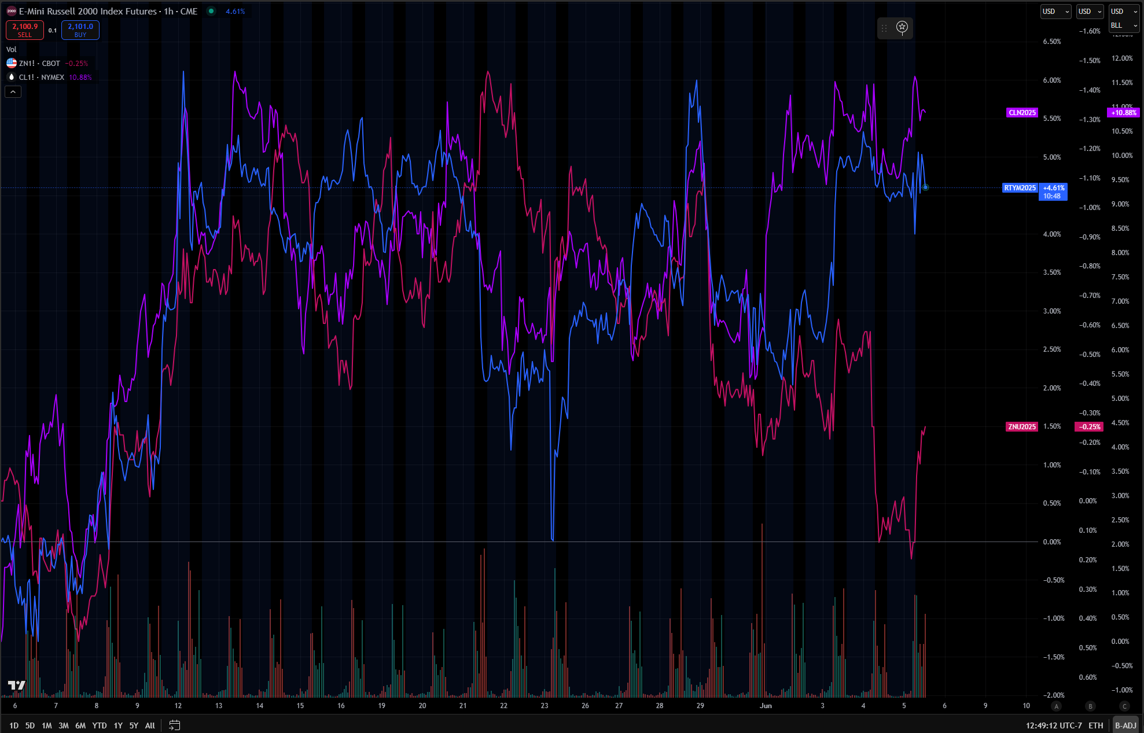1144x733 pixels.
Task: Click the SELL 2,100.9 button
Action: (25, 30)
